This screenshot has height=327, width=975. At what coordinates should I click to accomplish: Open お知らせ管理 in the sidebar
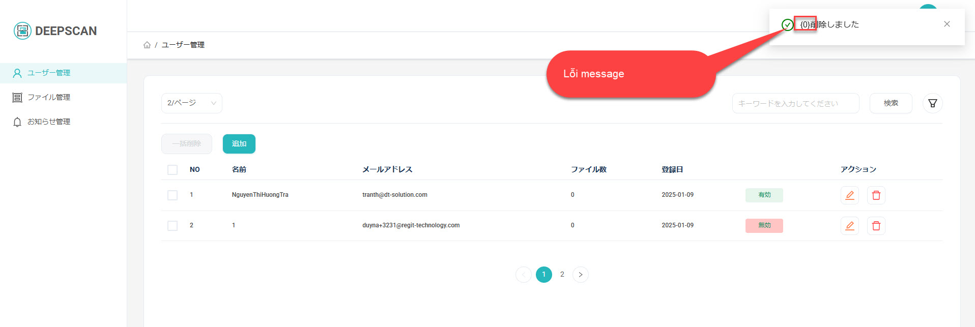[49, 122]
